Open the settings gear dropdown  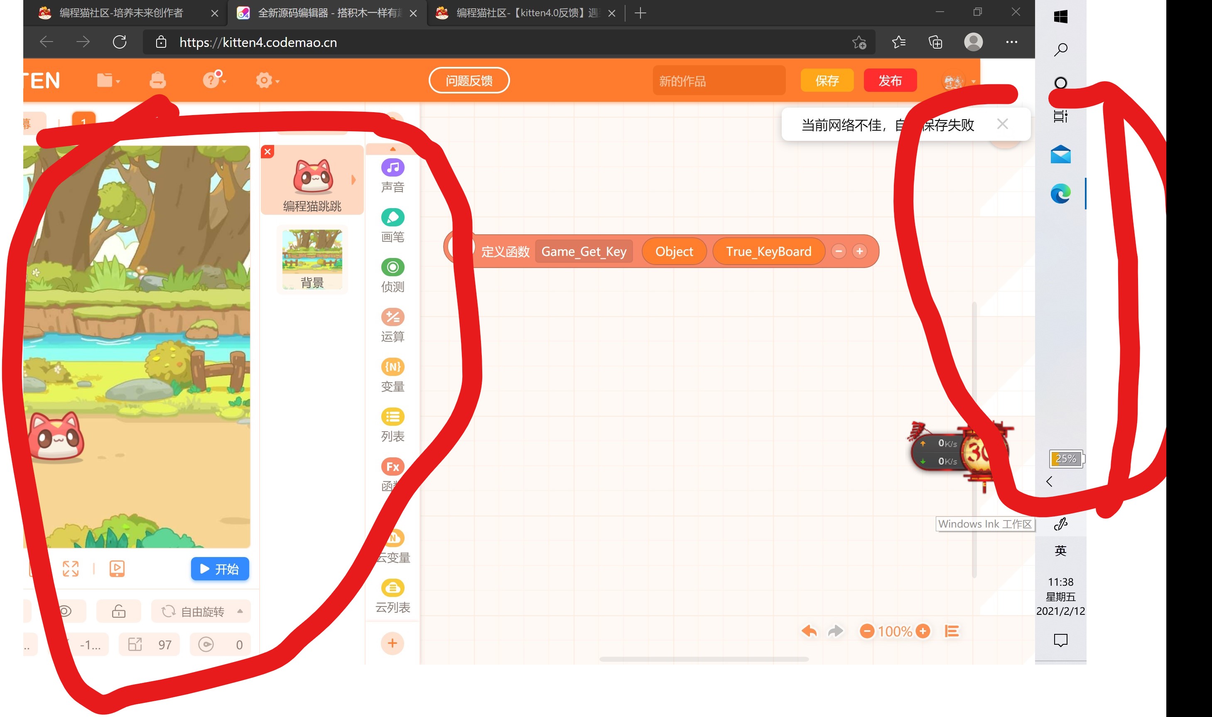(267, 80)
